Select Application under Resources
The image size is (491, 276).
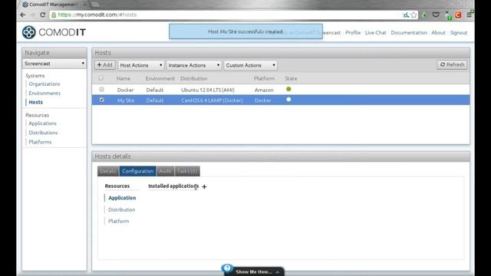(122, 198)
